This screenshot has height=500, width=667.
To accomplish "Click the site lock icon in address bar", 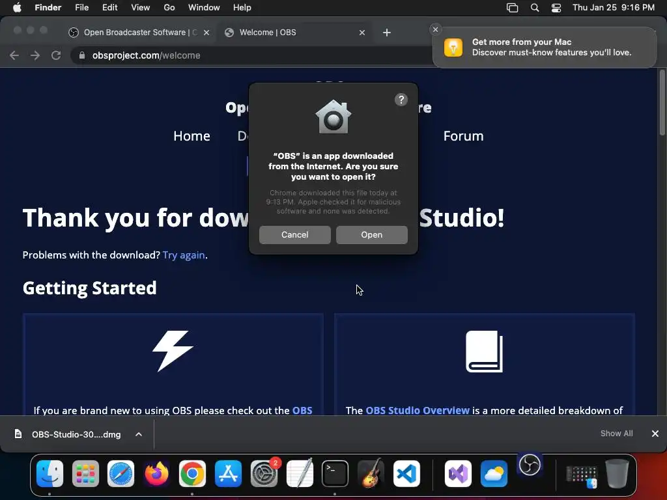I will 82,55.
